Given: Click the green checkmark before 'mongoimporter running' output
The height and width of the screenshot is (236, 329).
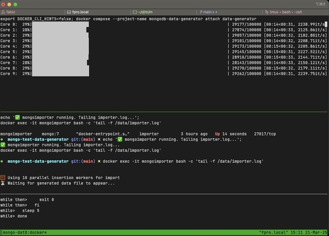Looking at the screenshot, I should pyautogui.click(x=3, y=145).
